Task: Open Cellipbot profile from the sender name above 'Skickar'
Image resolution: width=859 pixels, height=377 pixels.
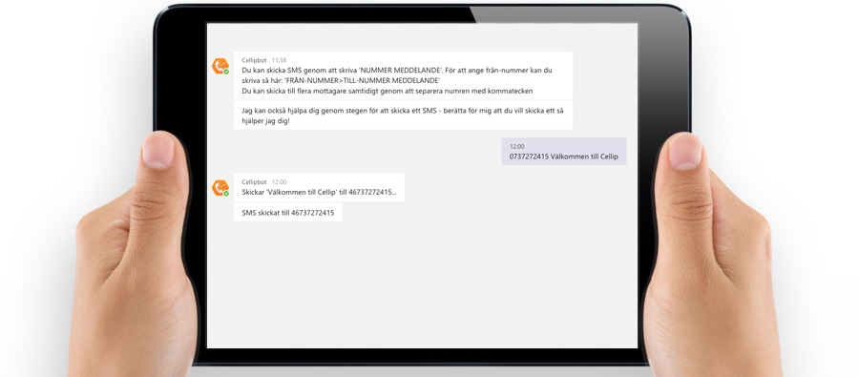Action: [x=254, y=182]
